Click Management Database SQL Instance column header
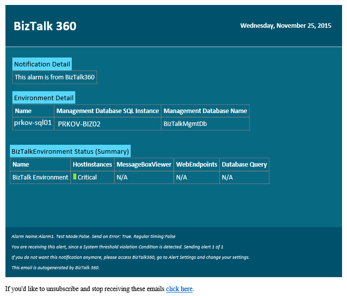Screen dimensions: 347x296 (108, 111)
